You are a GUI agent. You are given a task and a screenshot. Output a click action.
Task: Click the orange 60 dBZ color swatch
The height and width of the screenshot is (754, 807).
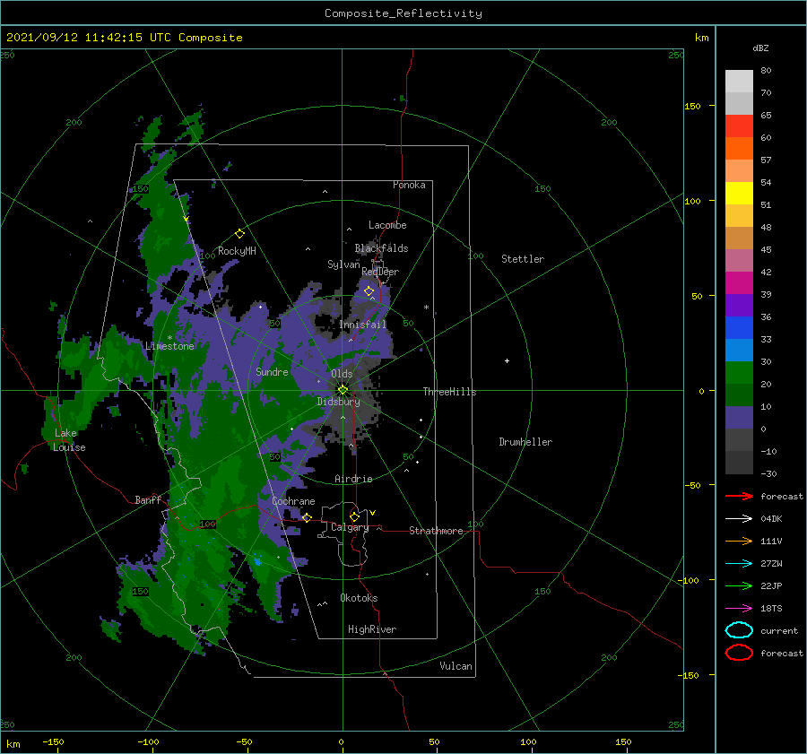tap(739, 149)
